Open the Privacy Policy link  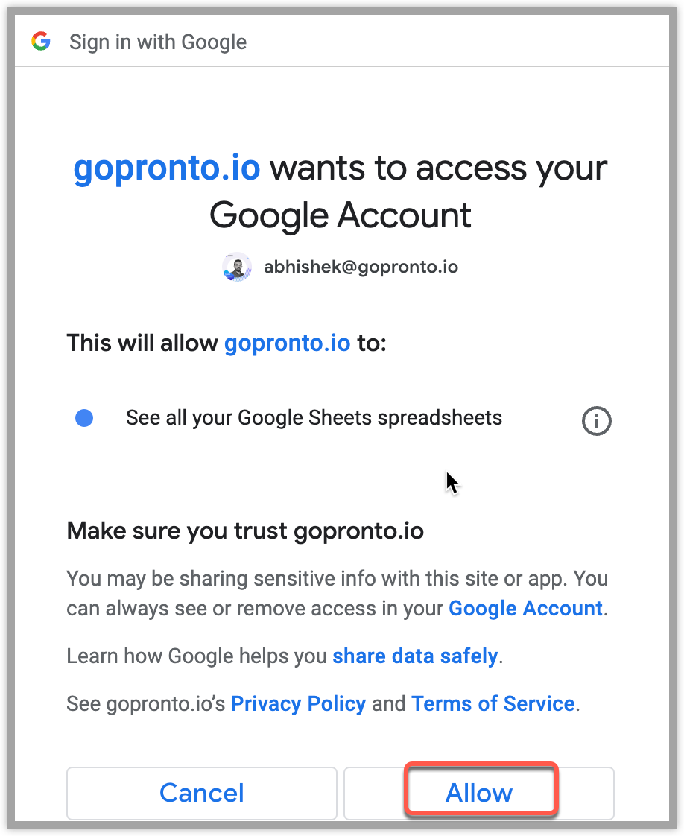(x=298, y=704)
